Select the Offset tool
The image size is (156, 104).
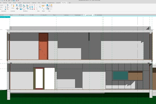pyautogui.click(x=20, y=6)
